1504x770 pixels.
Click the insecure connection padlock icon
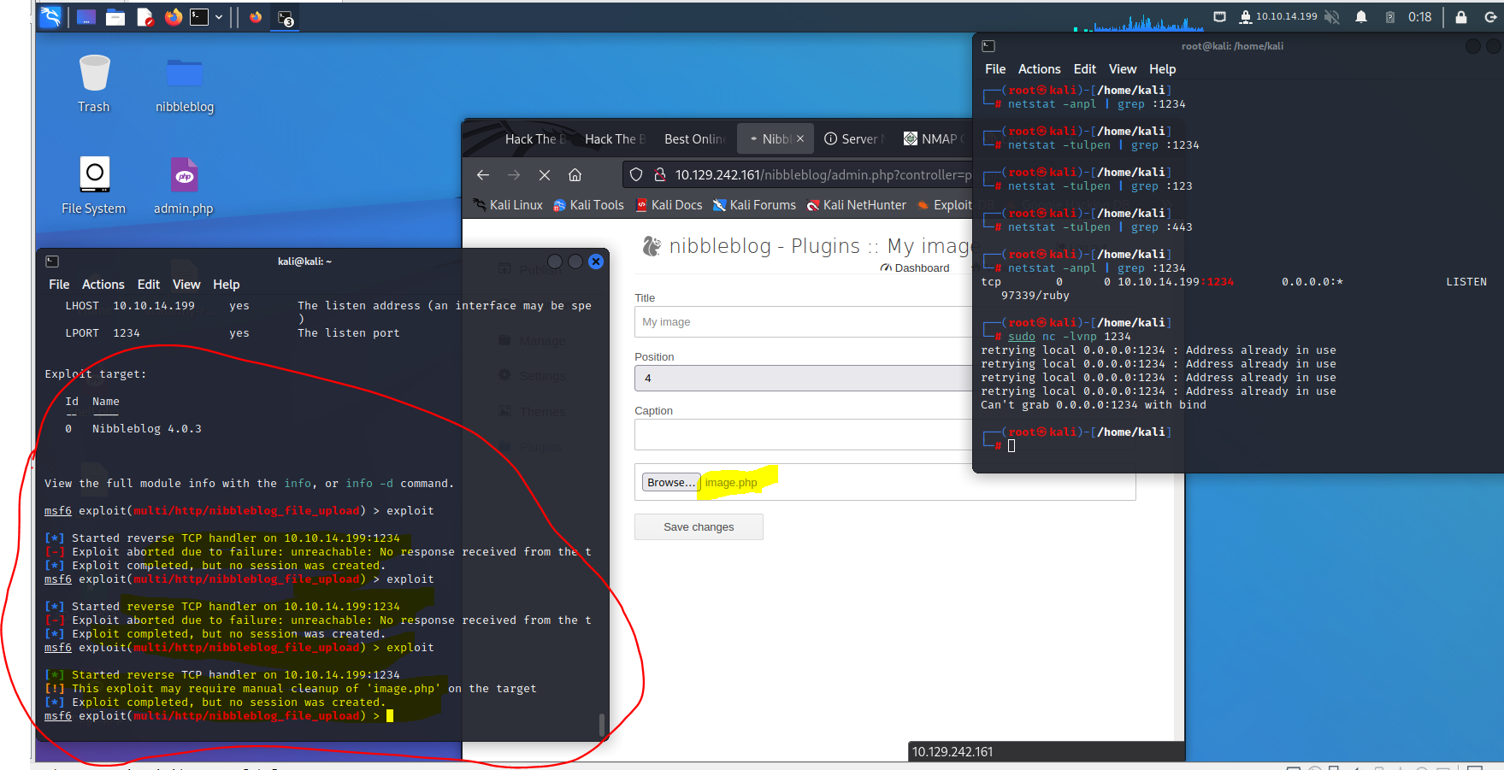coord(660,174)
